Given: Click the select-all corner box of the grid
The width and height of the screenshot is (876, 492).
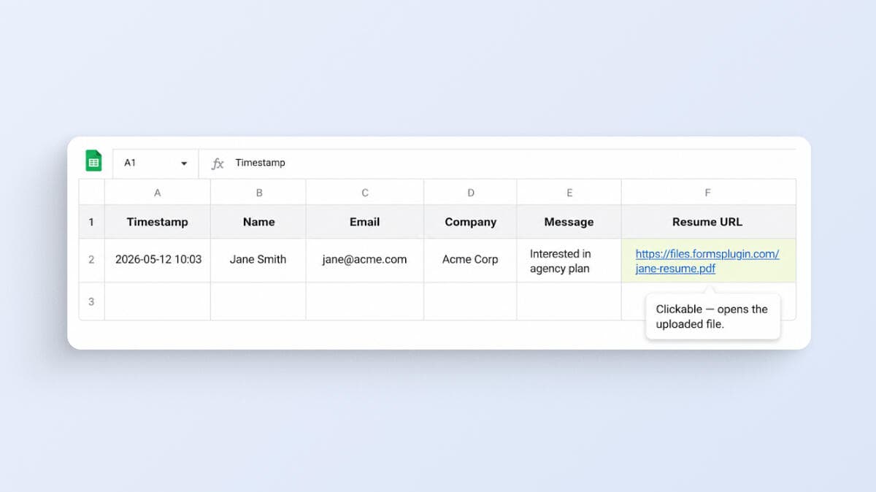Looking at the screenshot, I should point(91,193).
